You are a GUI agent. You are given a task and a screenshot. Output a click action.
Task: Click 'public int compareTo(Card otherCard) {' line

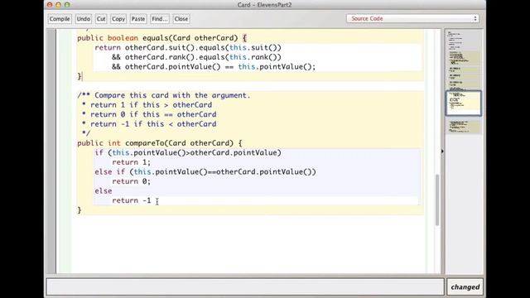click(160, 143)
